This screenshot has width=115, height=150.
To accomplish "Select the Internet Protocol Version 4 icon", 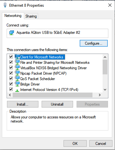I will [17, 90].
